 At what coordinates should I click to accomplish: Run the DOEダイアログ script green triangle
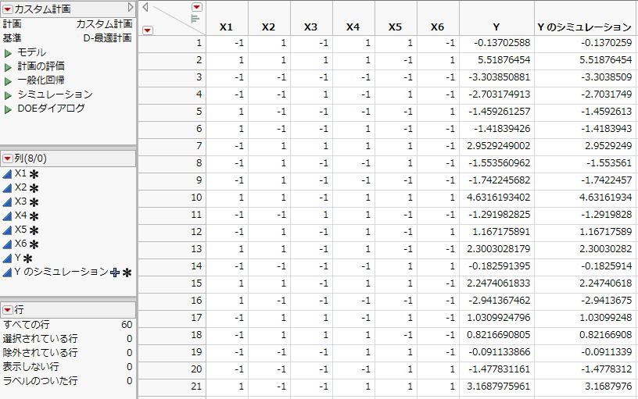8,109
